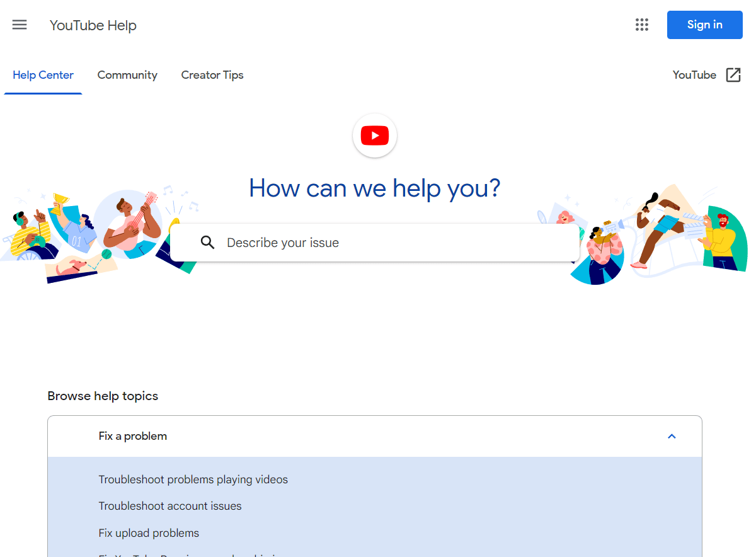Image resolution: width=756 pixels, height=557 pixels.
Task: Click the Fix a problem heading
Action: (133, 436)
